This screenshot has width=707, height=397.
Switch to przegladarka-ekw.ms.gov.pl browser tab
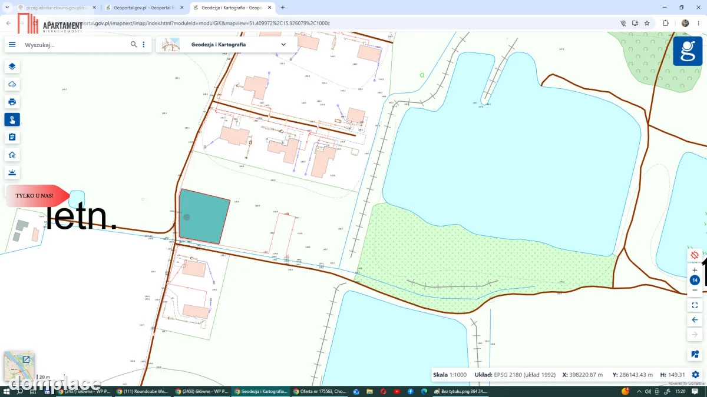point(57,8)
